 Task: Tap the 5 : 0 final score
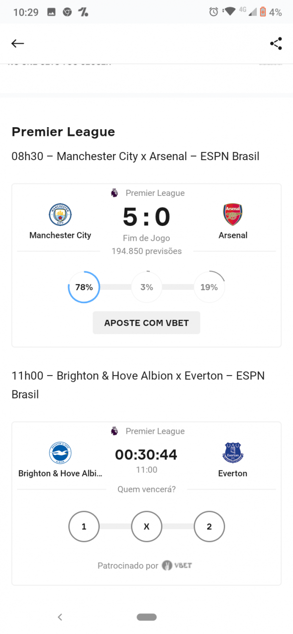[146, 217]
